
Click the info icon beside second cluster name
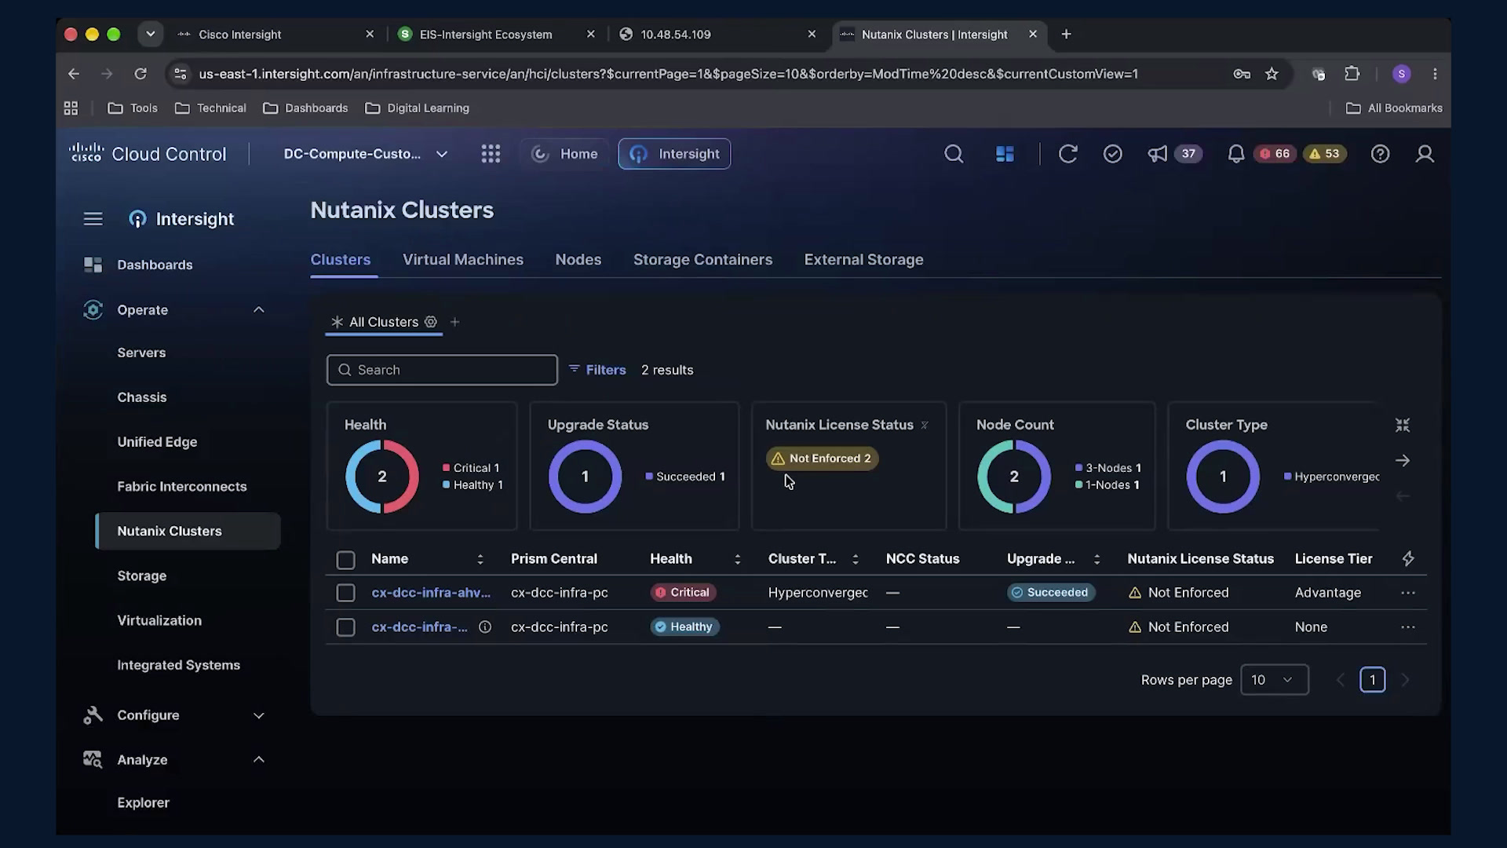pyautogui.click(x=485, y=627)
